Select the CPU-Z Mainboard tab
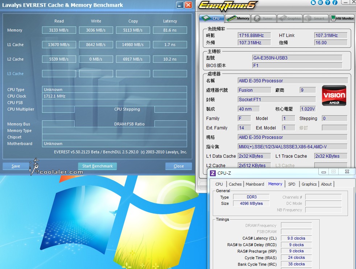356x269 pixels. point(255,184)
